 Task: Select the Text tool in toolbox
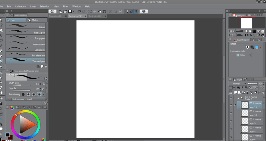click(x=1, y=124)
